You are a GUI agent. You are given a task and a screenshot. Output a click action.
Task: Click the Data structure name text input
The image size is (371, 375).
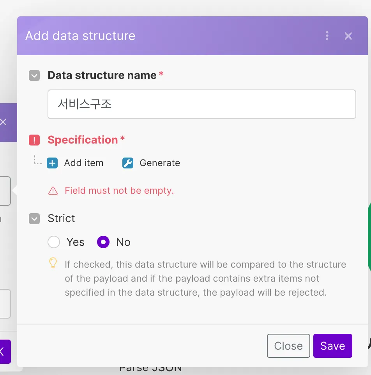(201, 104)
